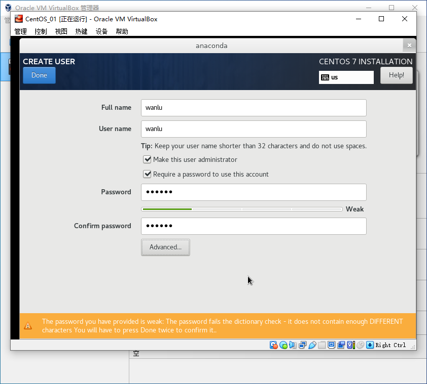Click the weak password warning message
Viewport: 427px width, 384px height.
(x=222, y=326)
